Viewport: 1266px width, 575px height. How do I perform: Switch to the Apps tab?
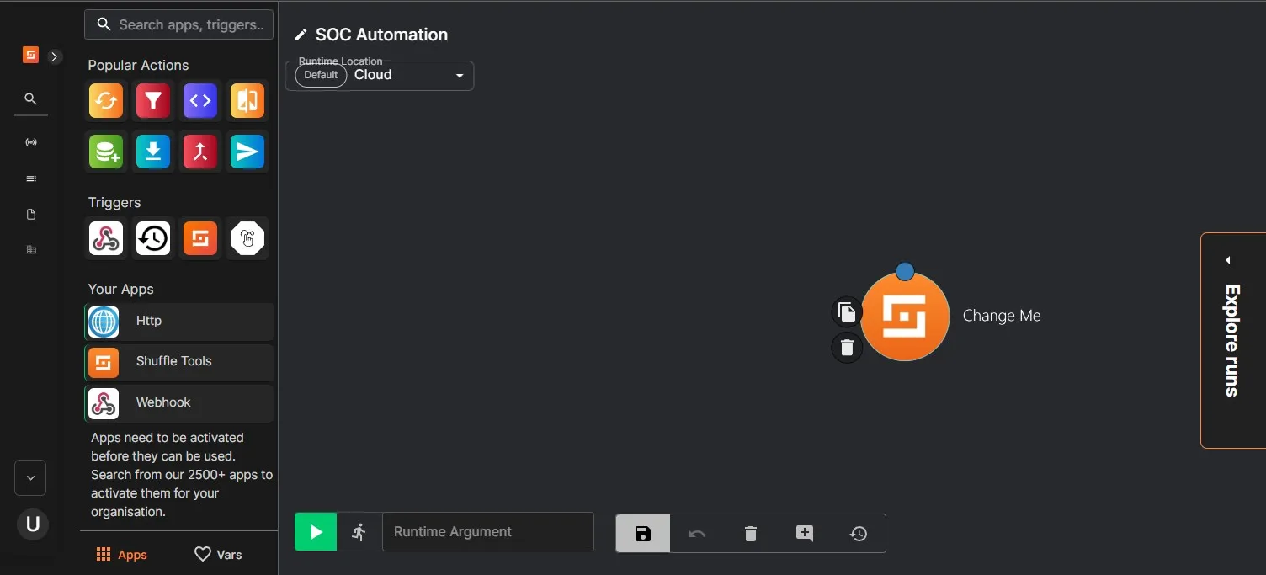[x=122, y=554]
